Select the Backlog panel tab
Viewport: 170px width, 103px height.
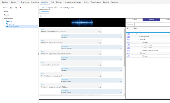(151, 20)
